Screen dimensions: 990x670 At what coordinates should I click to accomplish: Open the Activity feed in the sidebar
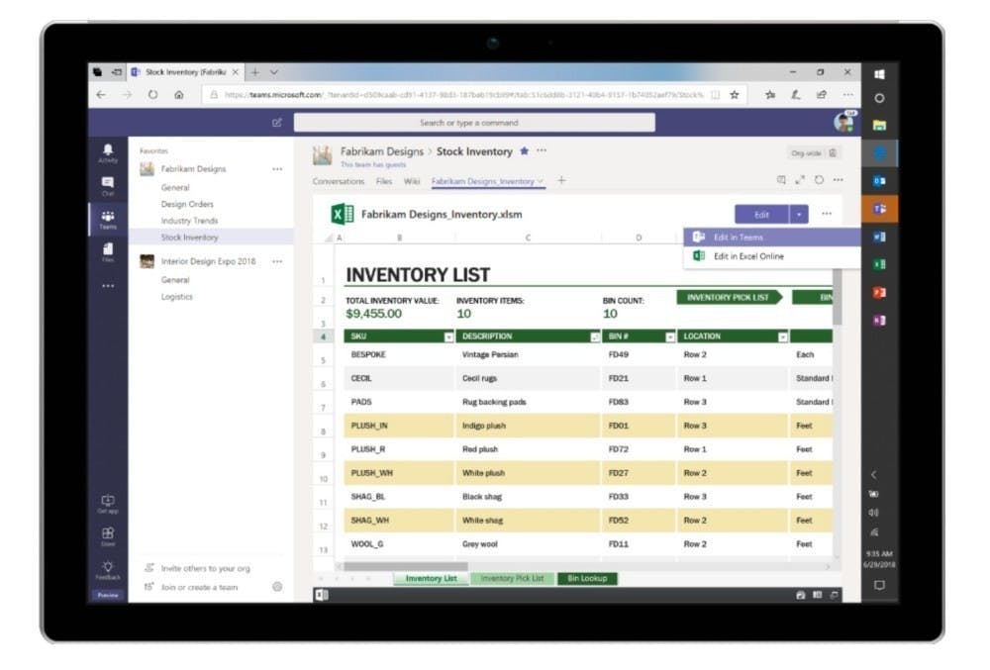tap(107, 153)
